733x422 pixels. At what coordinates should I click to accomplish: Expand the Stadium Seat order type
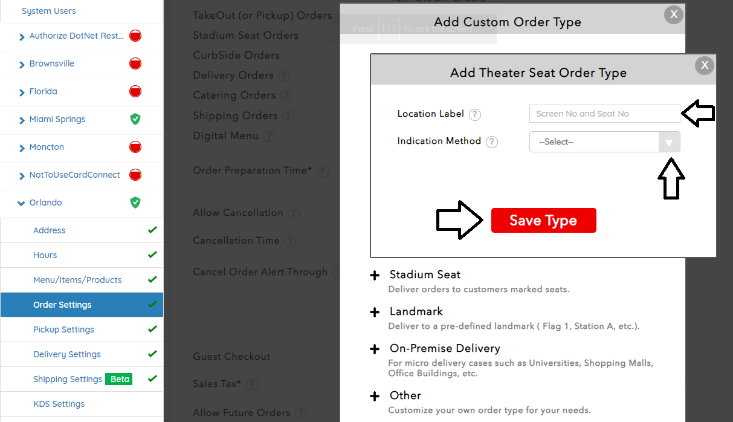(x=375, y=276)
